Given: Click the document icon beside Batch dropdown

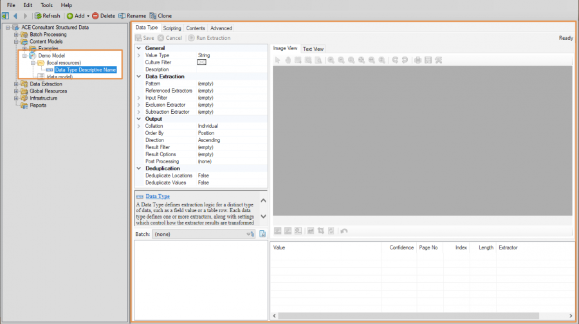Looking at the screenshot, I should [x=262, y=235].
